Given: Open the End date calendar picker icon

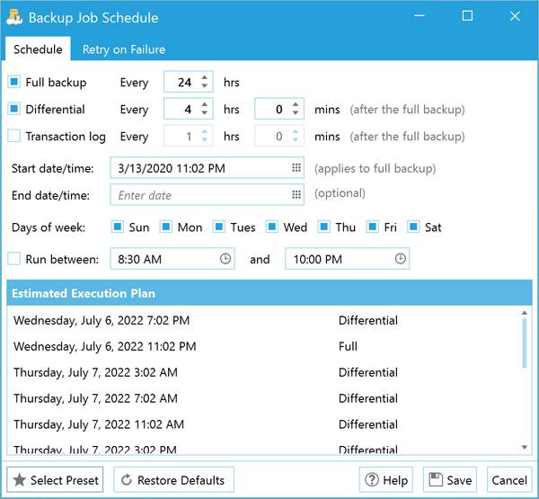Looking at the screenshot, I should (296, 195).
